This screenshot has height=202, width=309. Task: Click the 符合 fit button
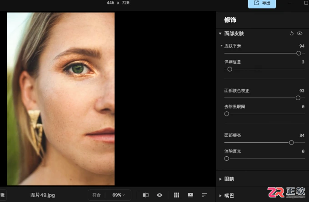96,195
